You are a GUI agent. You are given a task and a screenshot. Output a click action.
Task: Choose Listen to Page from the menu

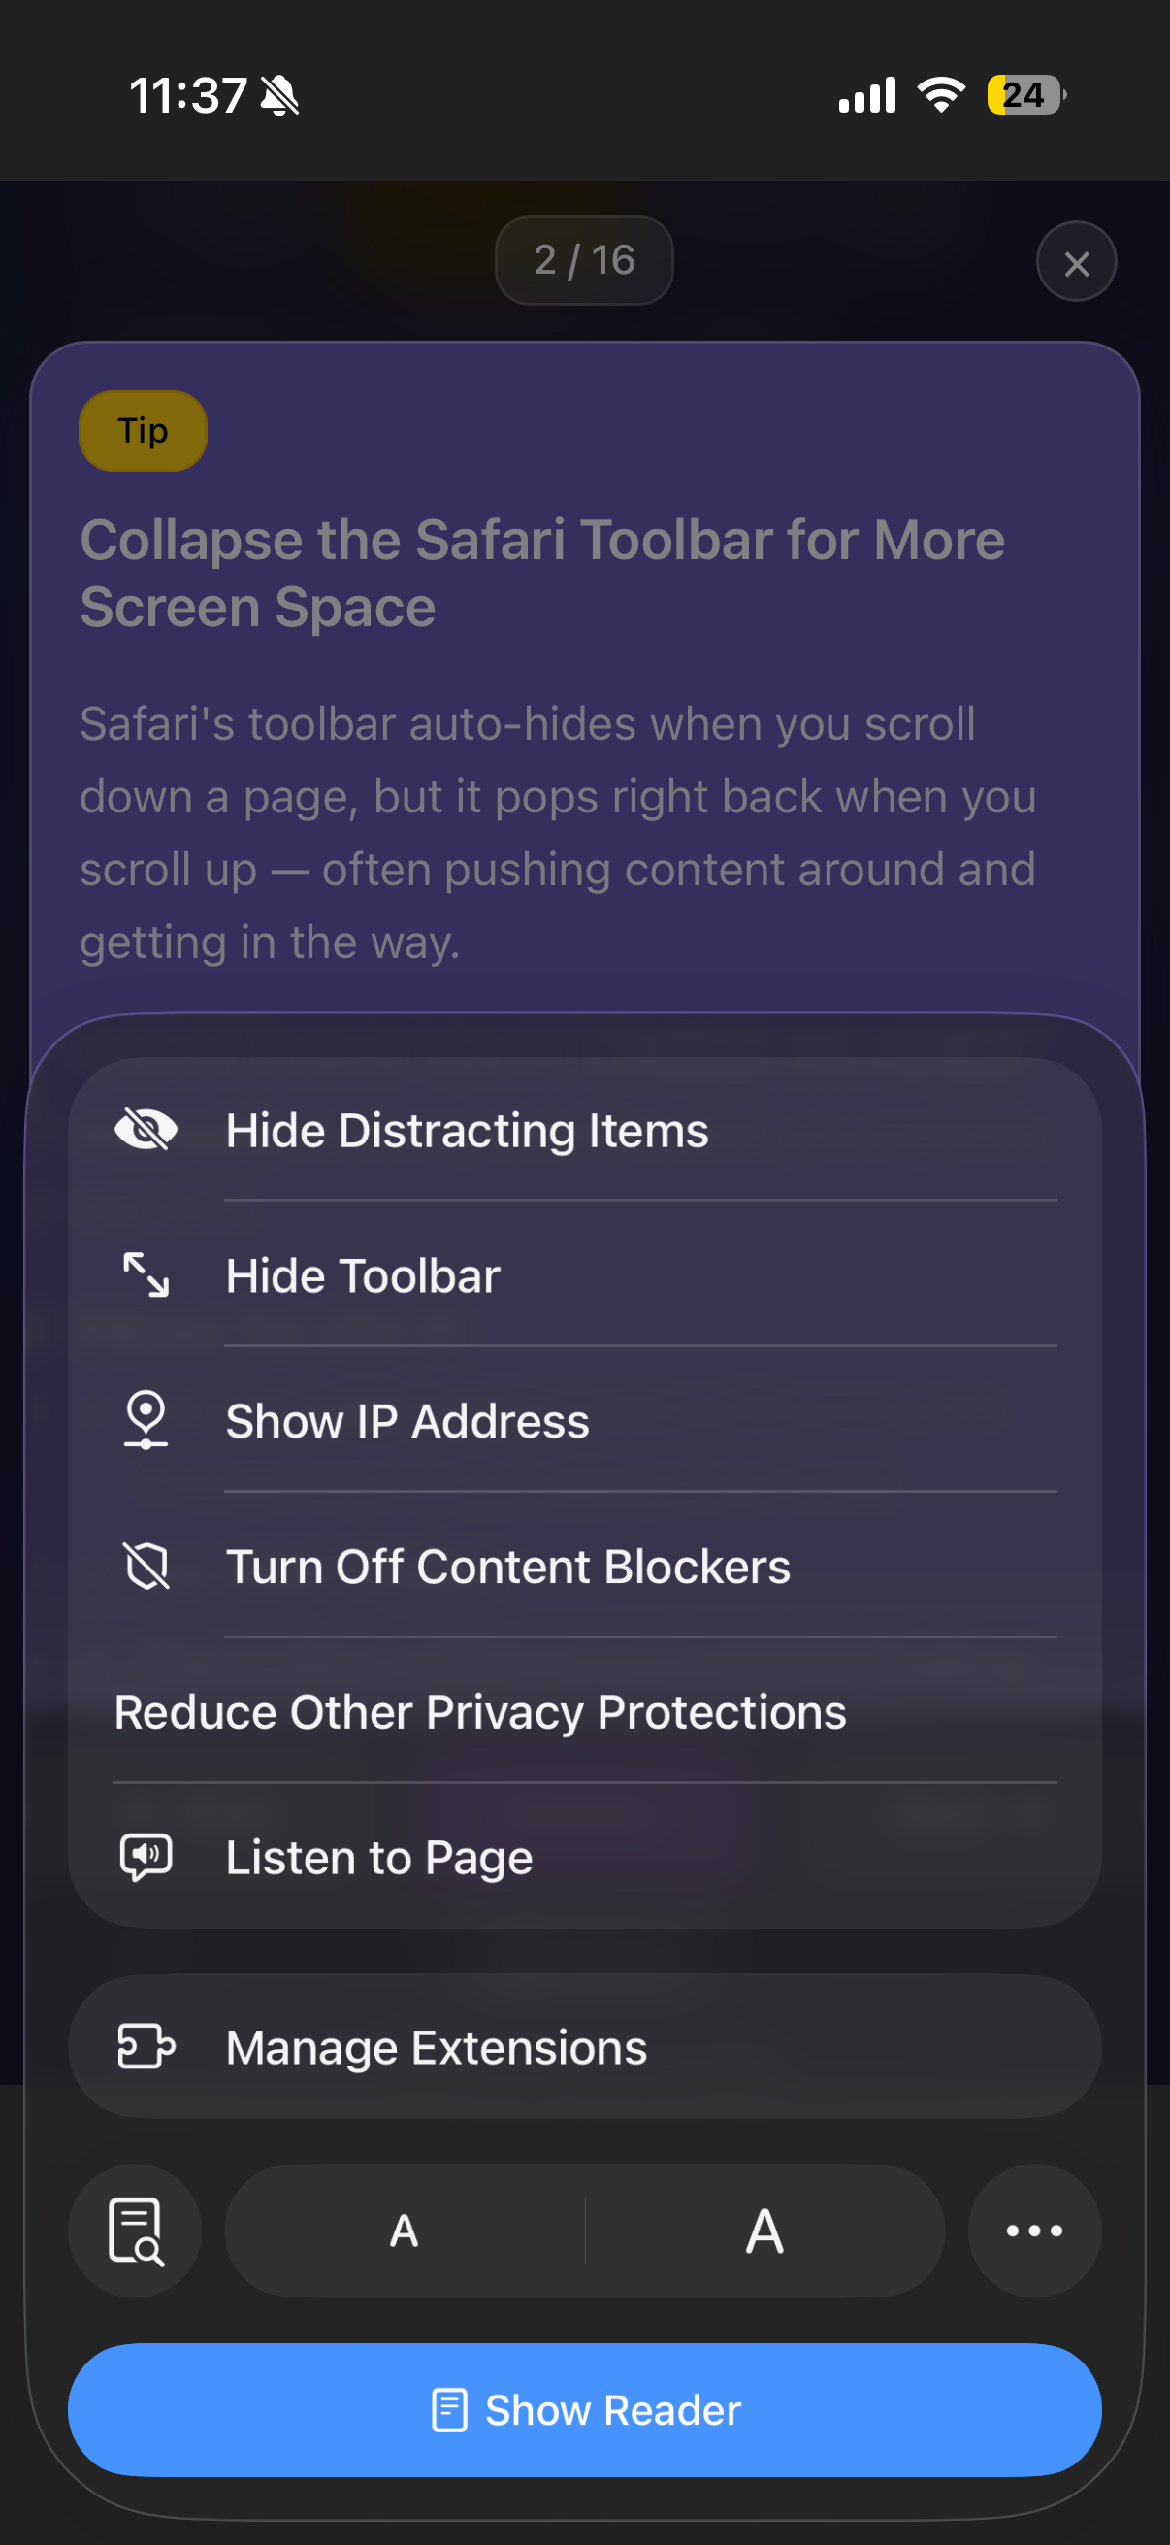[378, 1856]
